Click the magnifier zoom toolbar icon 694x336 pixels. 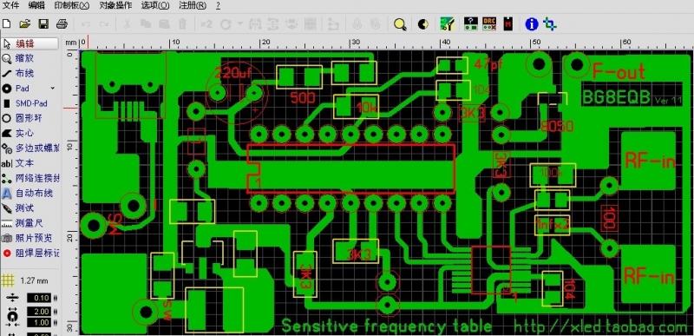[400, 24]
